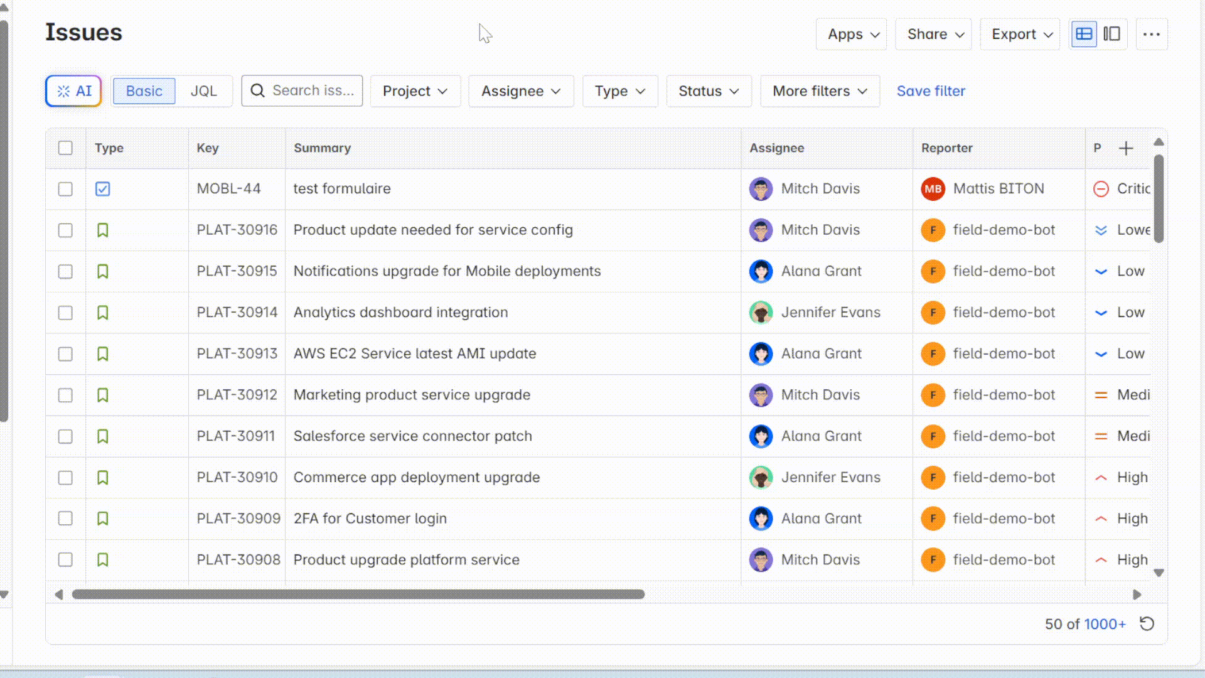Add a column with the plus icon
This screenshot has width=1205, height=678.
(1126, 148)
